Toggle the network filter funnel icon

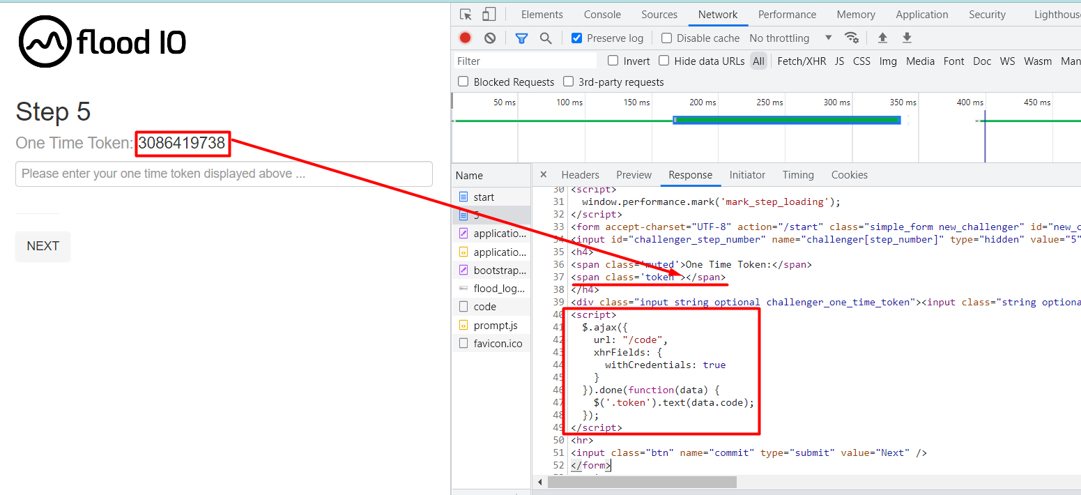521,38
